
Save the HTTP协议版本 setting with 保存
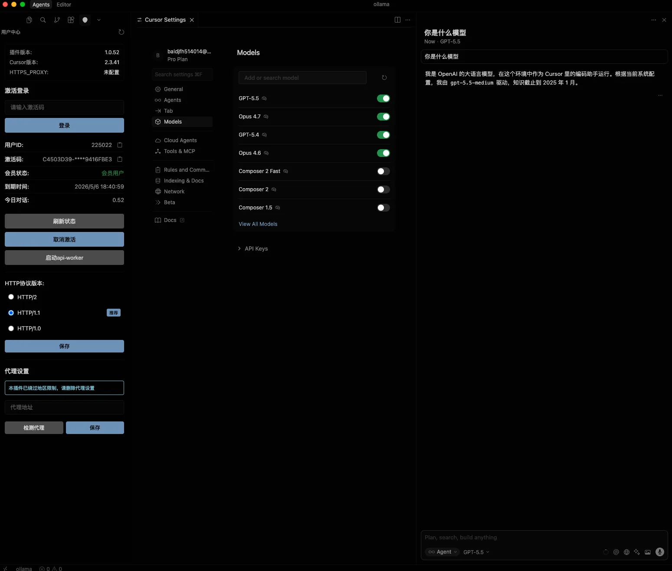click(x=64, y=346)
